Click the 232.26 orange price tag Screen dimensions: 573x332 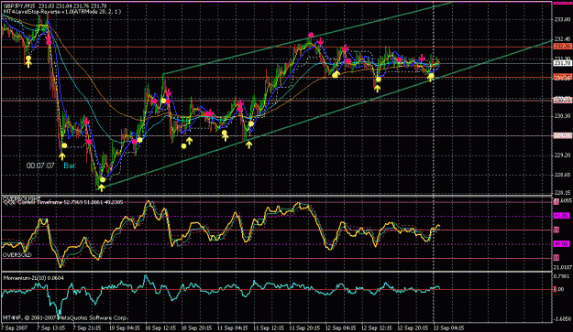point(562,47)
